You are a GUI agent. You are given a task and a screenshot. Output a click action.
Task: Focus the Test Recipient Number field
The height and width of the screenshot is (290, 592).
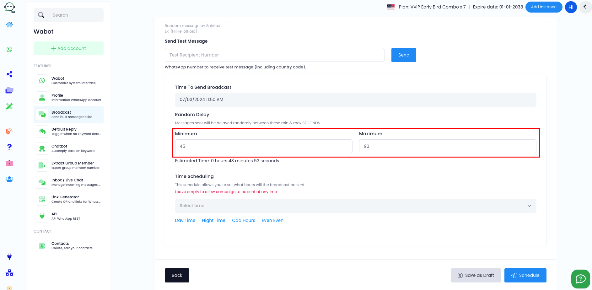[x=274, y=55]
